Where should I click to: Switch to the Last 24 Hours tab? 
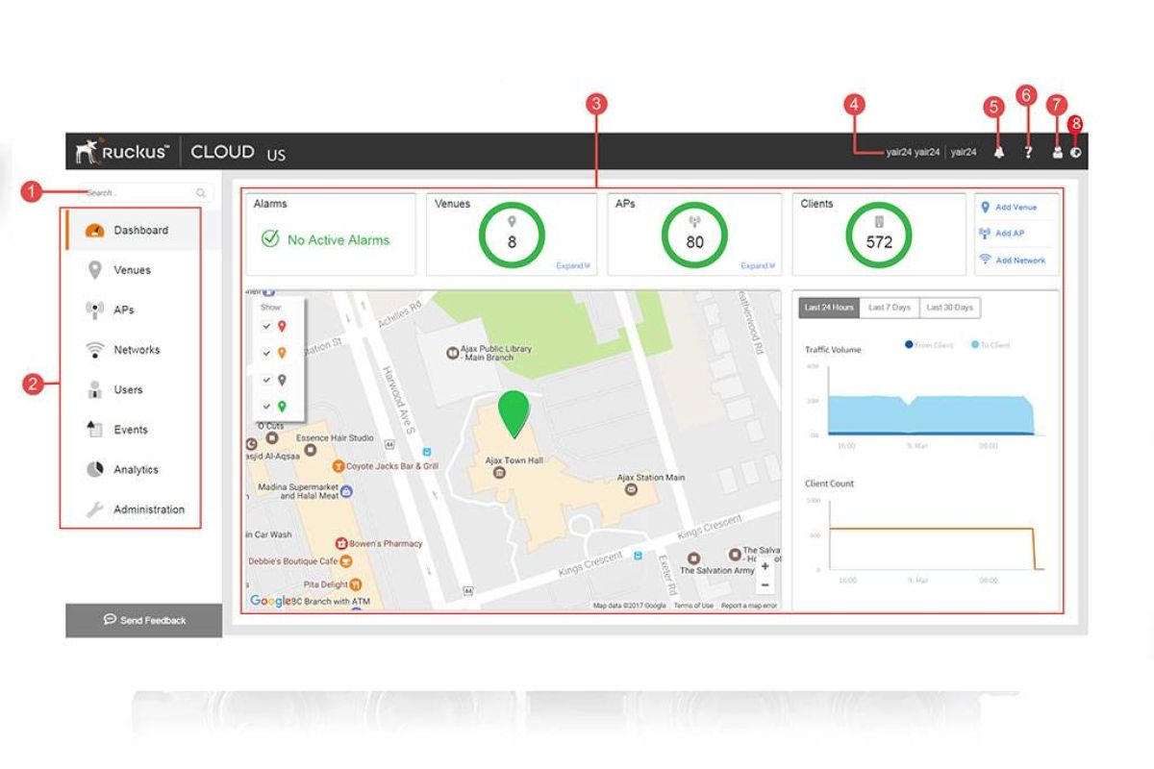[x=829, y=308]
